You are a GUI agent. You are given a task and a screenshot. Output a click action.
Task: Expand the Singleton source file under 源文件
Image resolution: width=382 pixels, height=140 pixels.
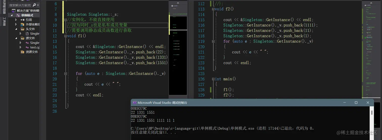pos(20,43)
